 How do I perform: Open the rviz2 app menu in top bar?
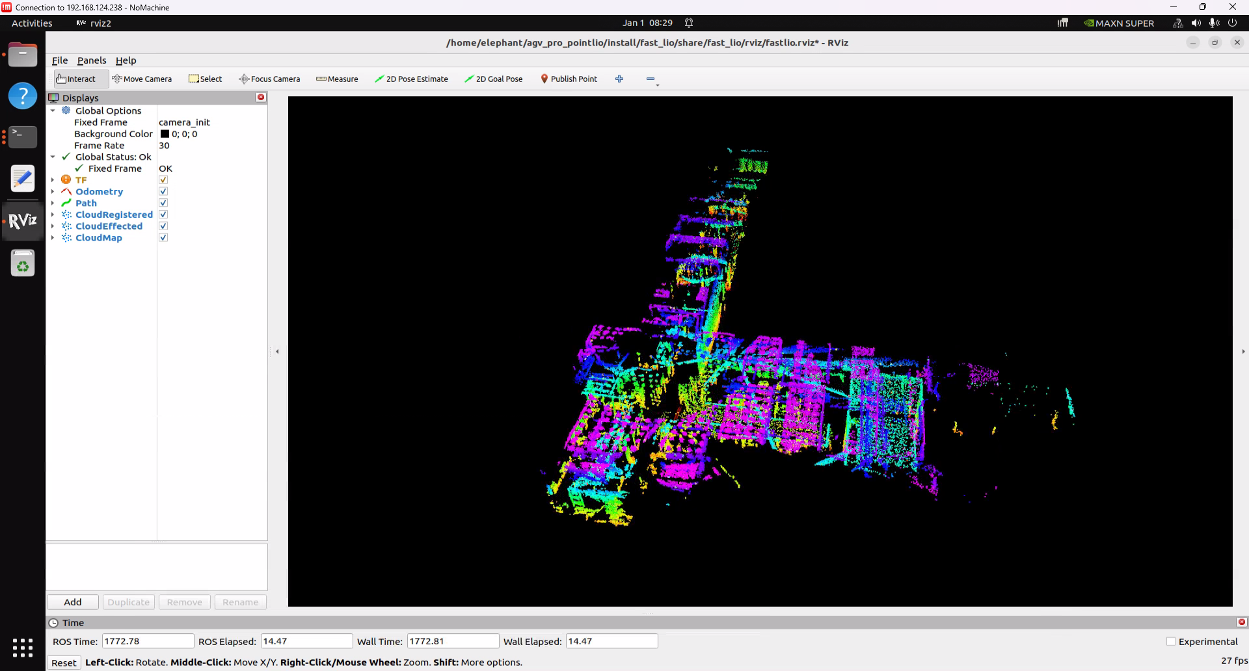[94, 23]
